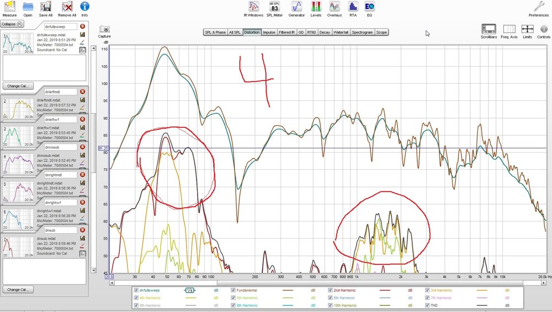This screenshot has width=552, height=312.
Task: Open the IR Windows tool
Action: (253, 9)
